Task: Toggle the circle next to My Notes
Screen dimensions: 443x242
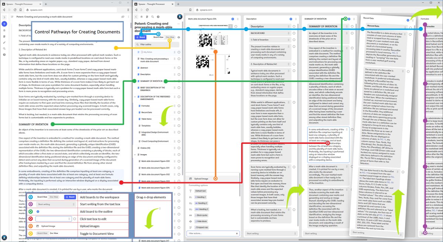Action: [x=179, y=52]
